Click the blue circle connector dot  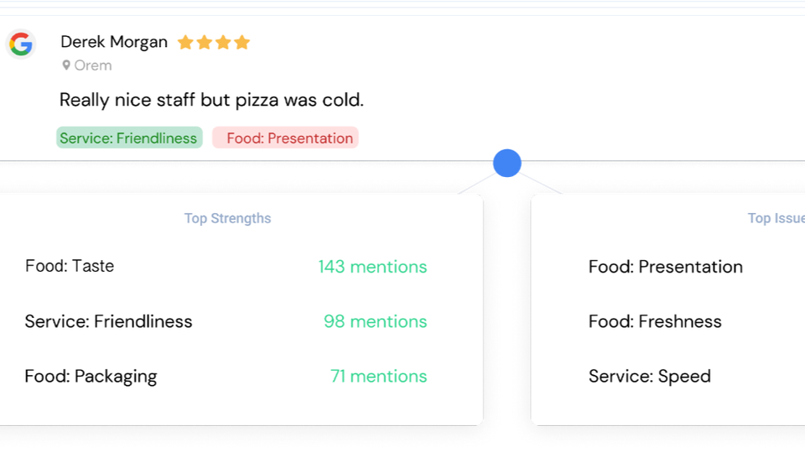point(507,164)
